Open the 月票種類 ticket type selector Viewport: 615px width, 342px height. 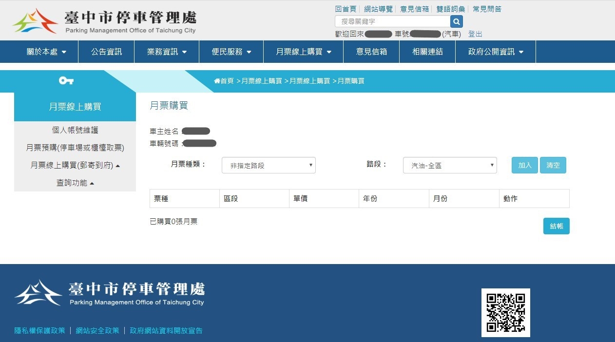[268, 165]
